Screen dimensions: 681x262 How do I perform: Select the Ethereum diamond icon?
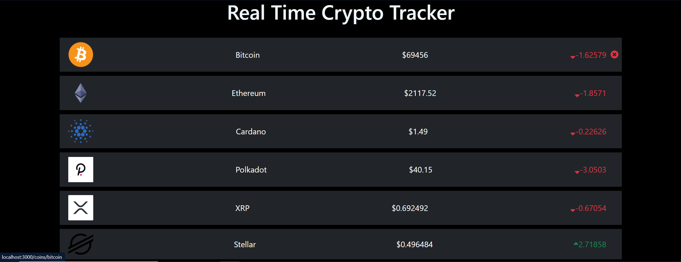click(x=81, y=93)
